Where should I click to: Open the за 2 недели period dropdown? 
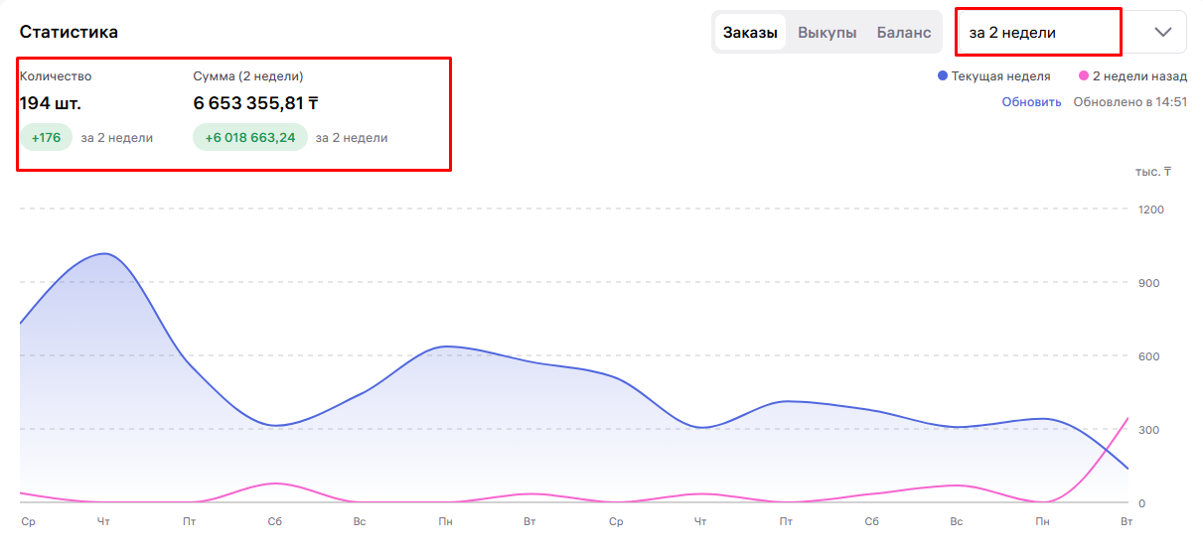1070,32
